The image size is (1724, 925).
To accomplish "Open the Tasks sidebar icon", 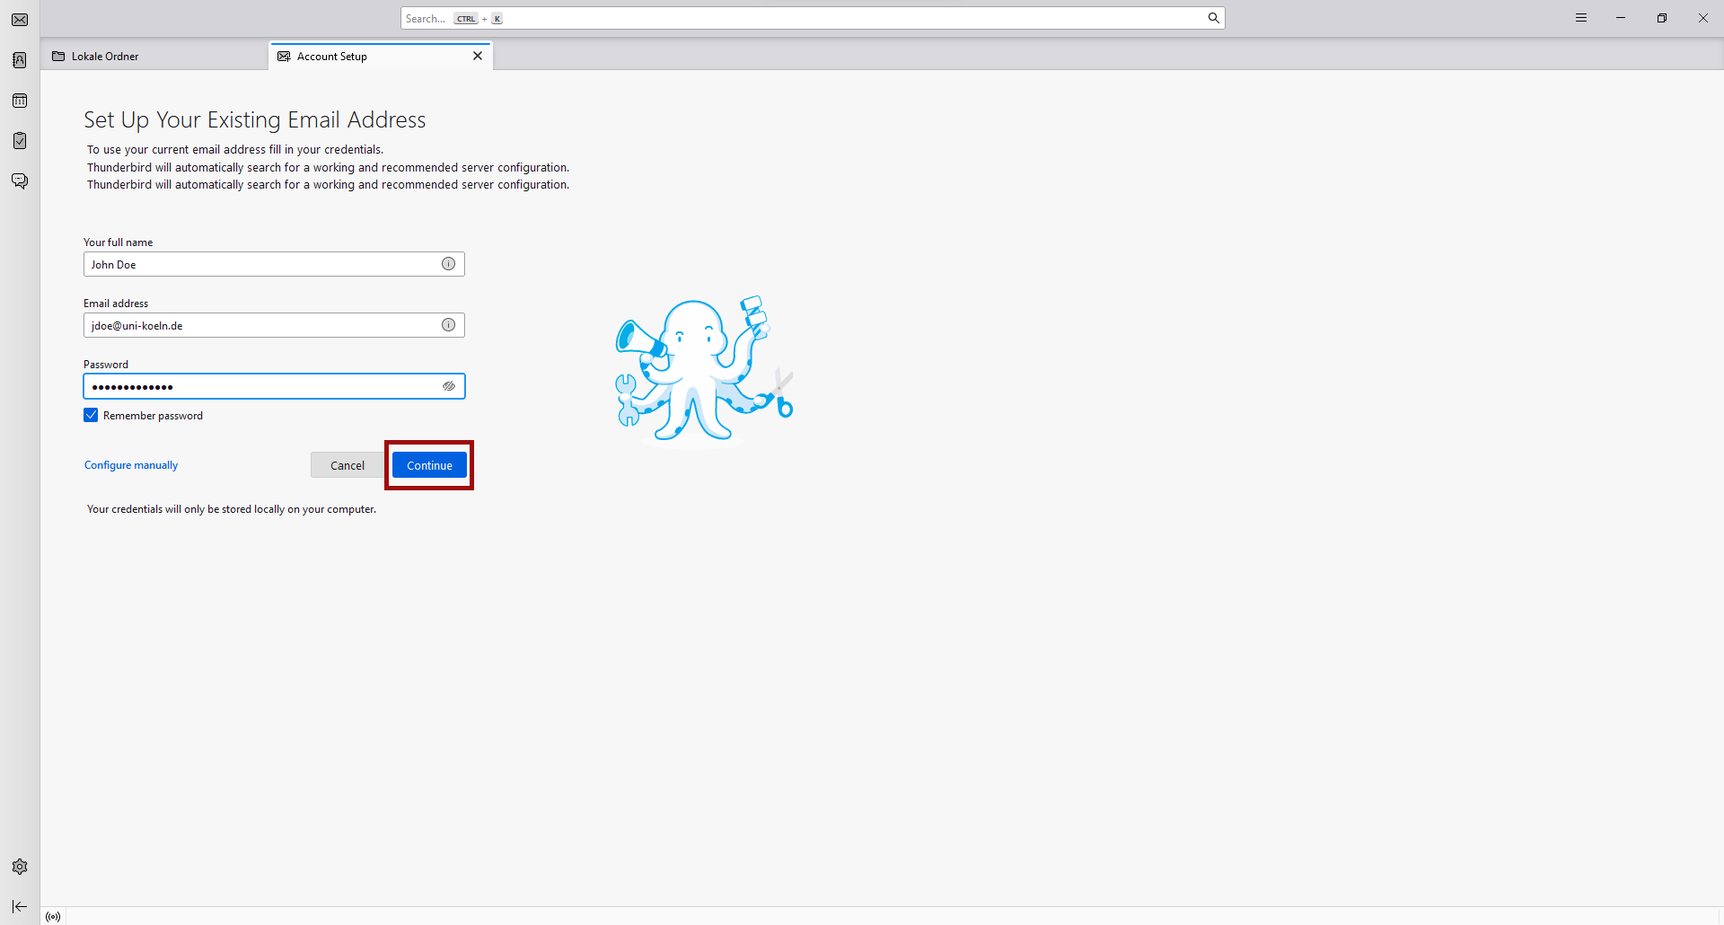I will (20, 141).
